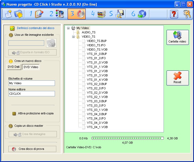Go to step 2 paint bucket icon
This screenshot has width=194, height=162.
[x=57, y=14]
